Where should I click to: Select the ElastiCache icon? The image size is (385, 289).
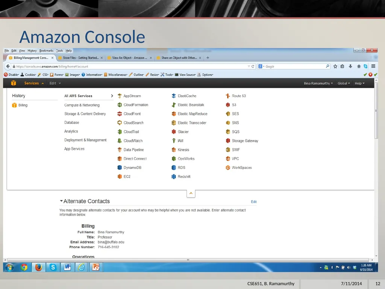tap(174, 96)
